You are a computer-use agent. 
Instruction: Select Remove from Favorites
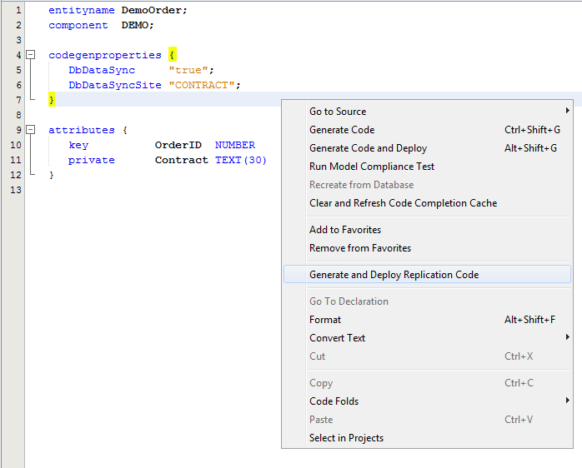click(360, 248)
